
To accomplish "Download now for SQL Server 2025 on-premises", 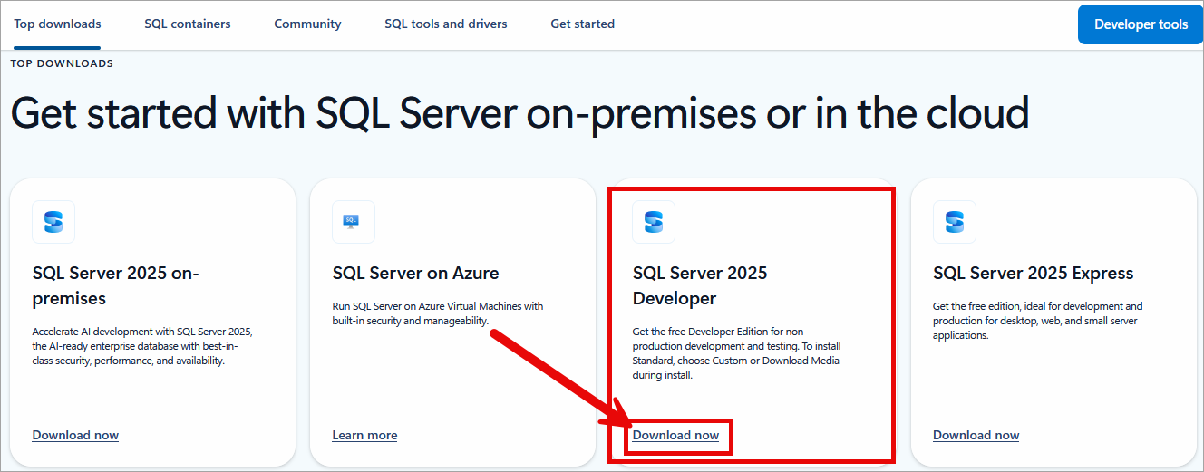I will 75,436.
